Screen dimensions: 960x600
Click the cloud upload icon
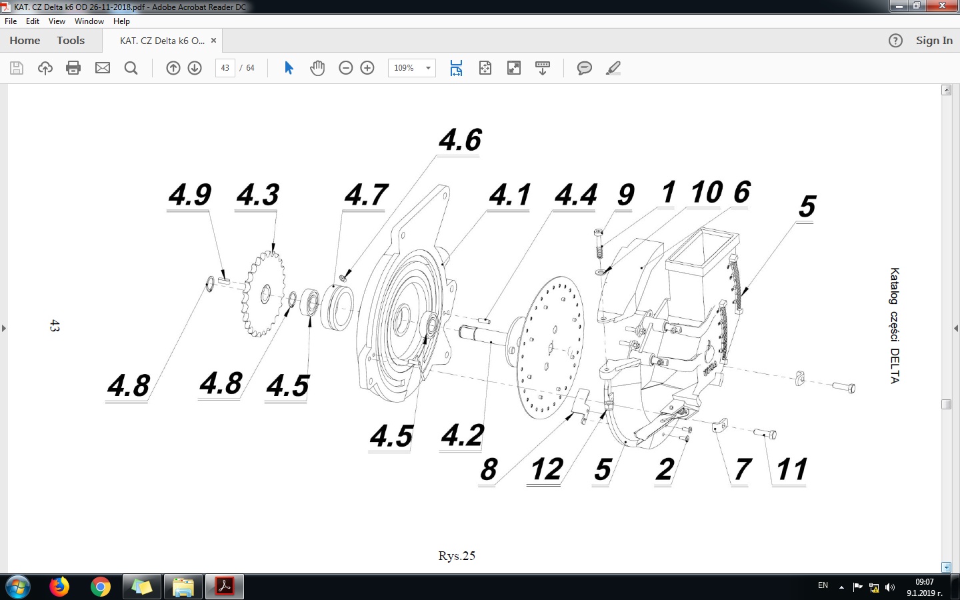45,68
